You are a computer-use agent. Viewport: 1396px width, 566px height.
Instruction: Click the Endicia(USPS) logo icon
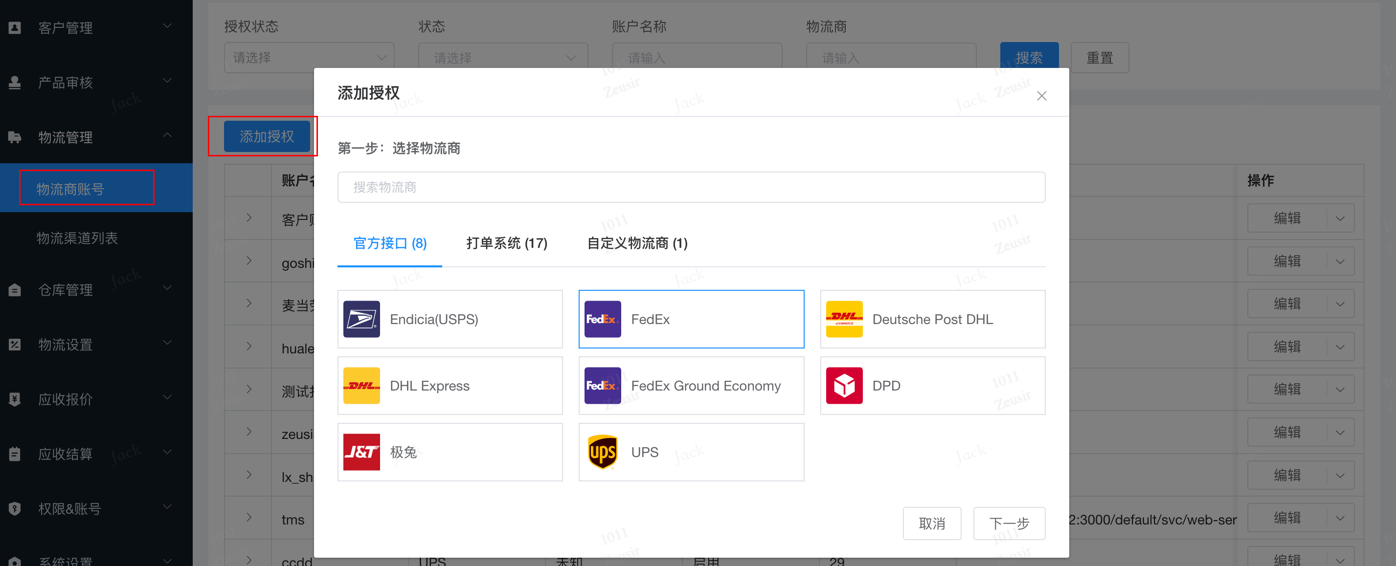(x=361, y=319)
